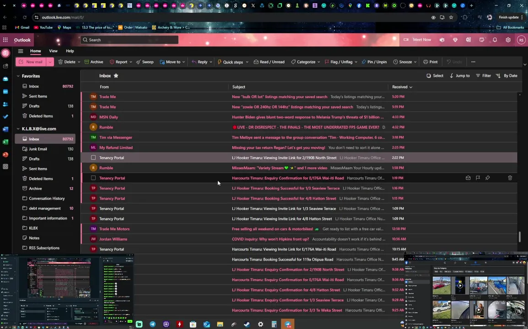Image resolution: width=528 pixels, height=329 pixels.
Task: Open My Day calendar icon in header
Action: pyautogui.click(x=481, y=40)
